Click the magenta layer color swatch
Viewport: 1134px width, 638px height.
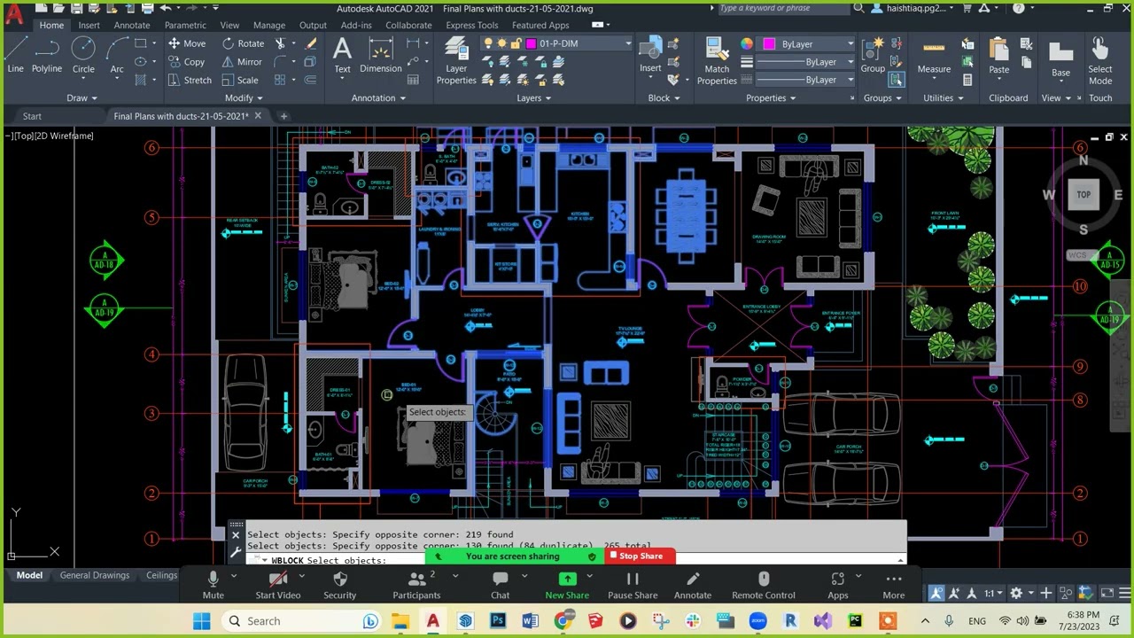pos(532,43)
